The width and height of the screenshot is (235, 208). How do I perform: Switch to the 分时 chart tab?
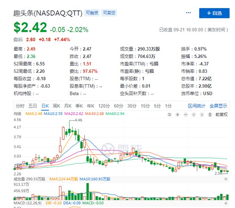click(x=20, y=106)
